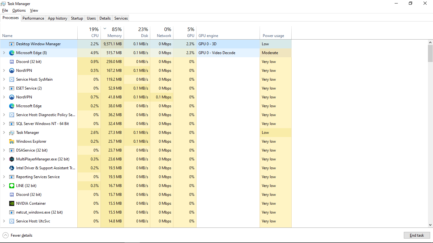The image size is (433, 243).
Task: Click the scrollbar up arrow
Action: point(430,42)
